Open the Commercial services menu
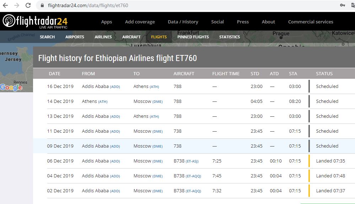355x204 pixels. 310,22
